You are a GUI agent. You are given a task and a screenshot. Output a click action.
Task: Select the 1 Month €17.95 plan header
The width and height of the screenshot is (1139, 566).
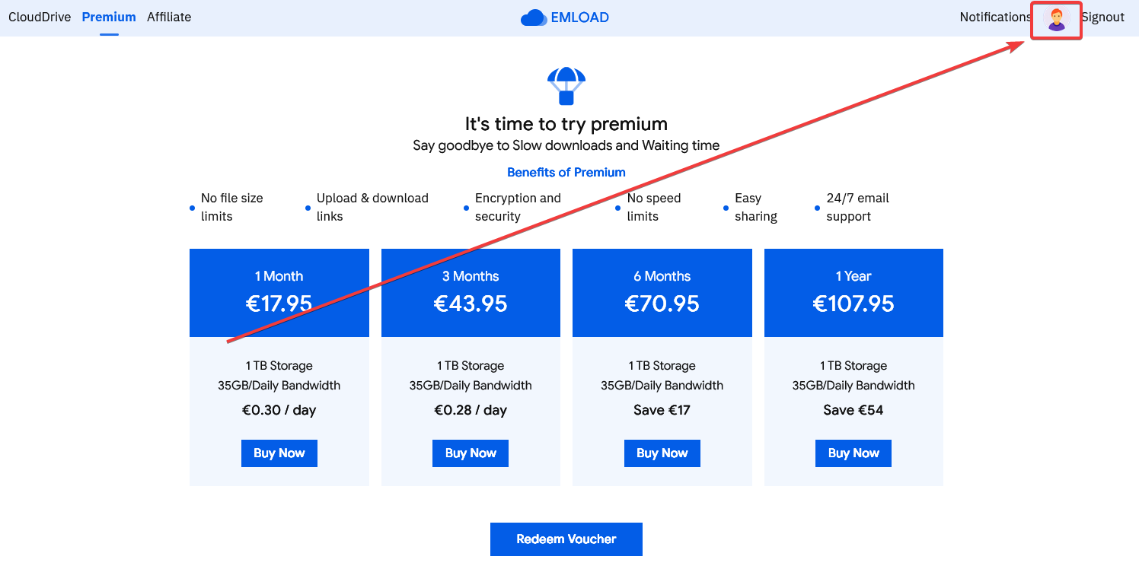(279, 293)
